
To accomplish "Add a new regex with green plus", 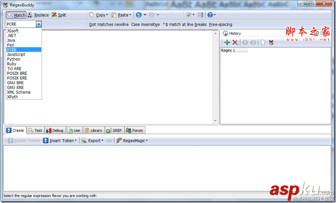I will click(227, 43).
